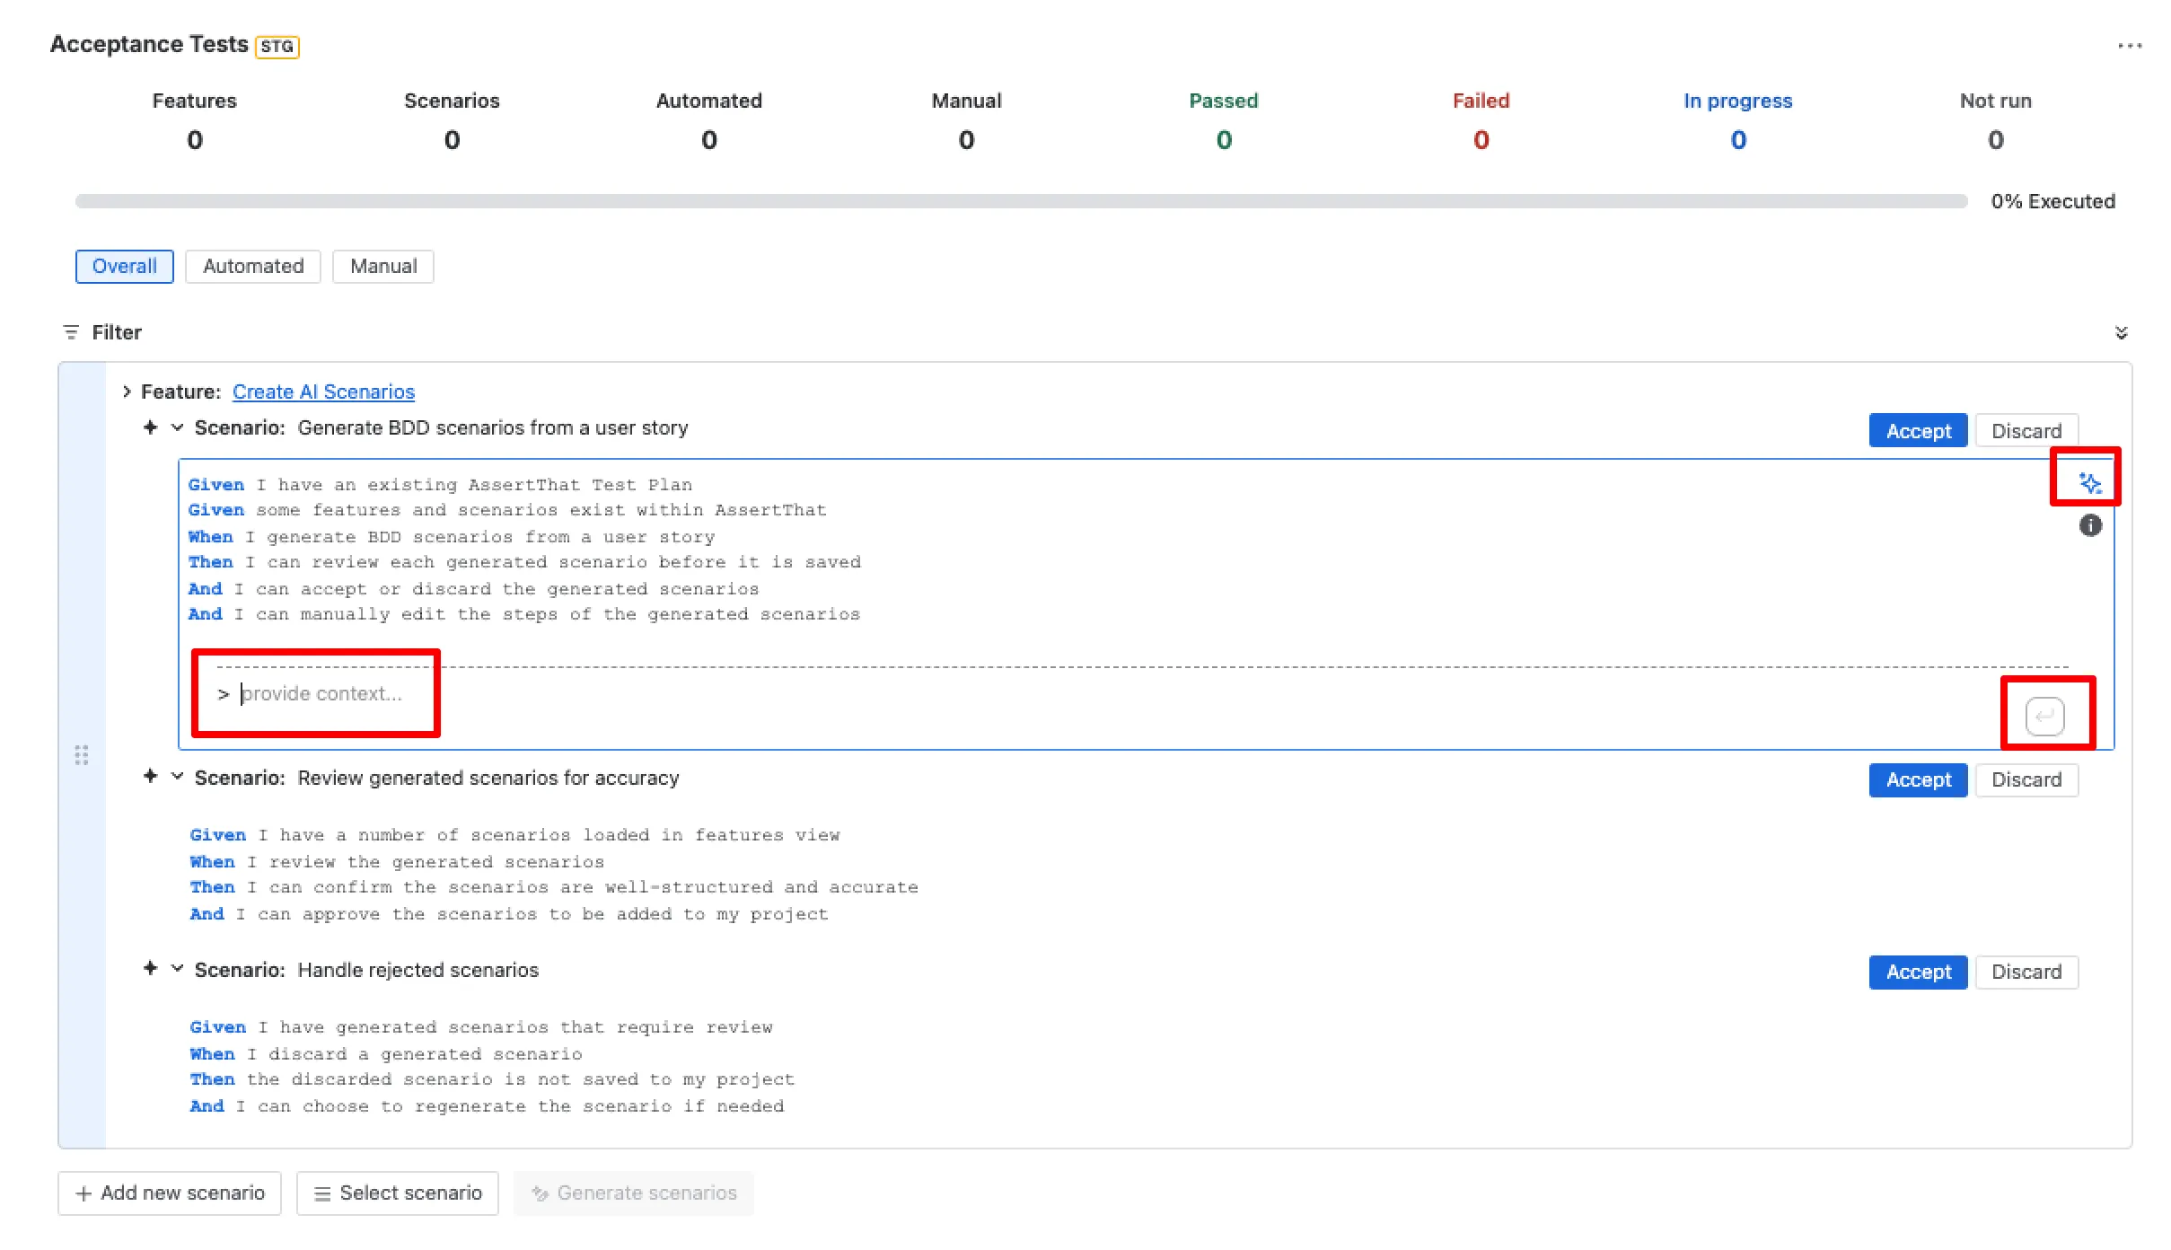Submit context with the enter-arrow button

coord(2044,716)
